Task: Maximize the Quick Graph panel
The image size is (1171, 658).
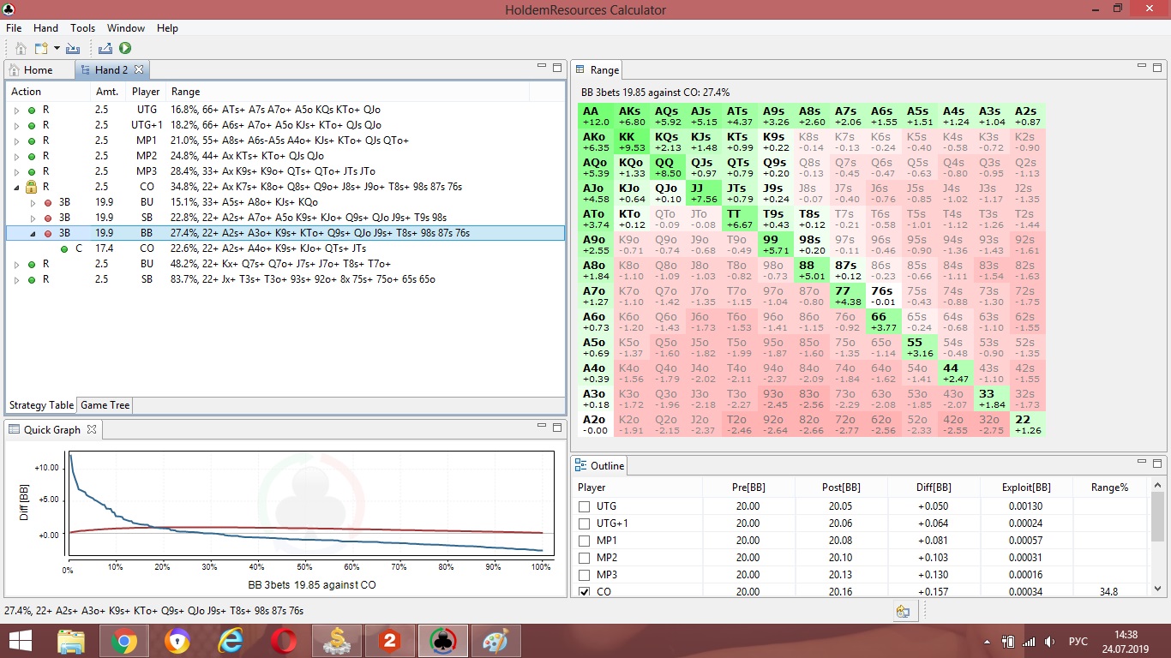Action: pos(557,427)
